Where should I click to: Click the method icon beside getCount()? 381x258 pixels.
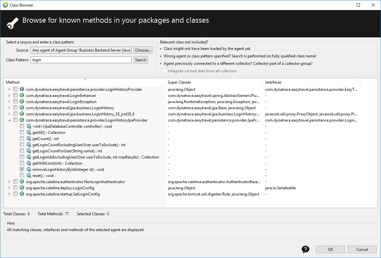click(x=29, y=138)
